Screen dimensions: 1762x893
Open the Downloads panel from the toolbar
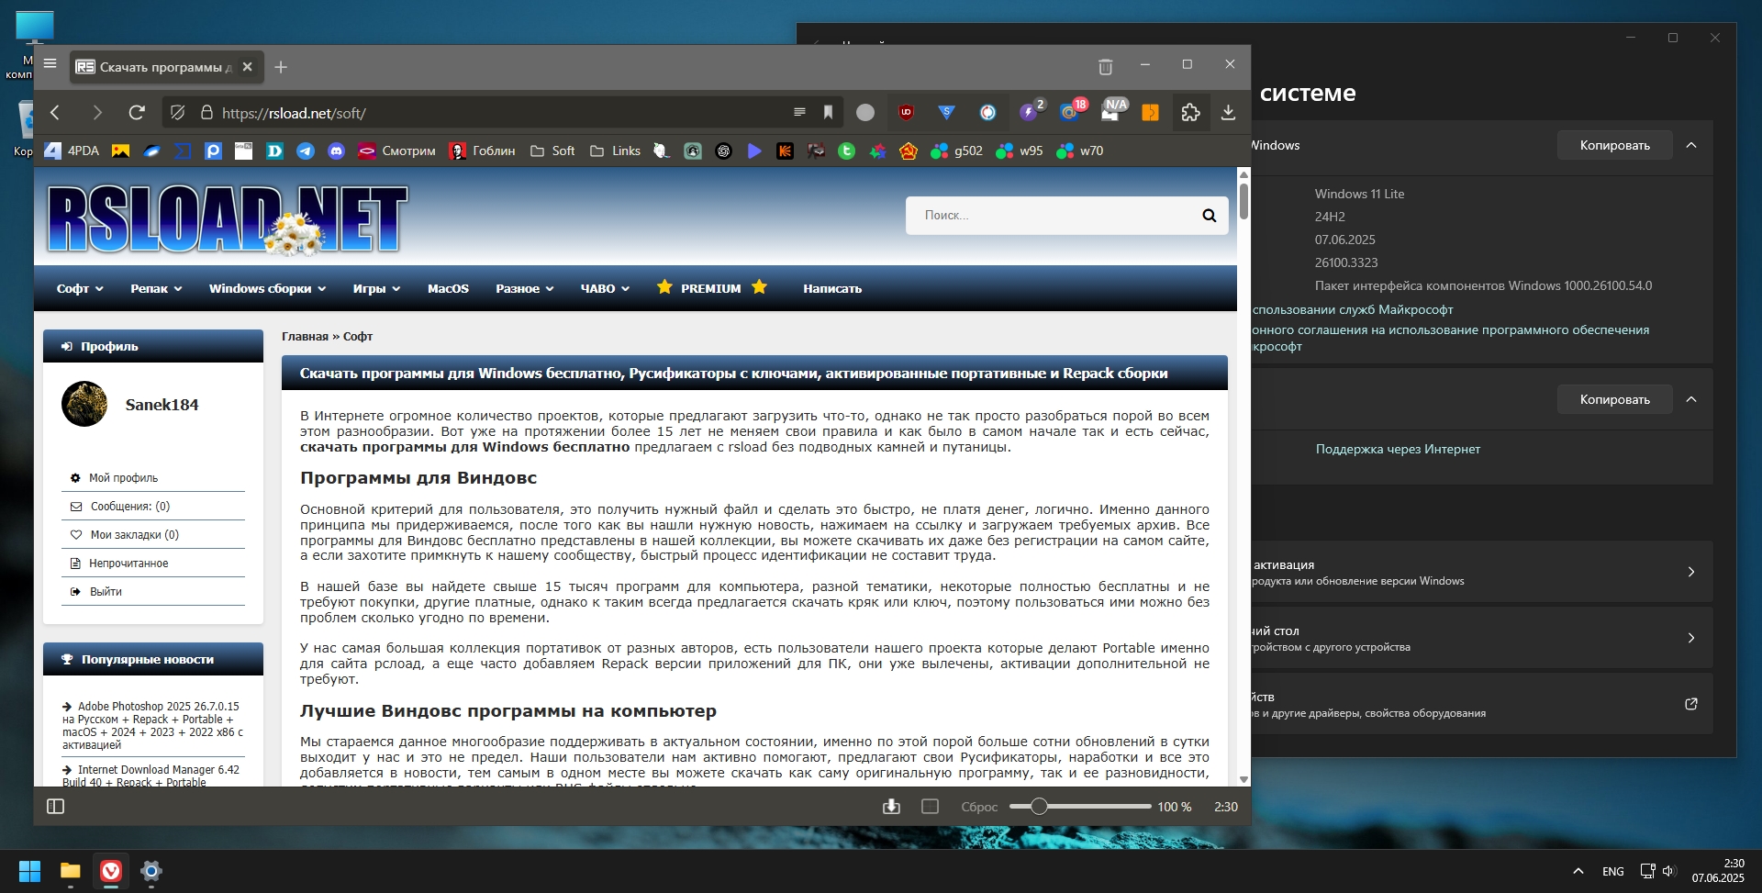tap(1228, 113)
